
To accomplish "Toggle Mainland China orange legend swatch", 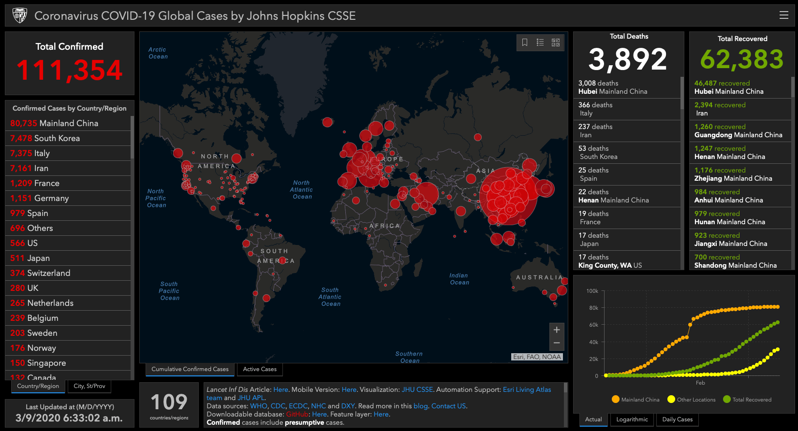I will (616, 399).
